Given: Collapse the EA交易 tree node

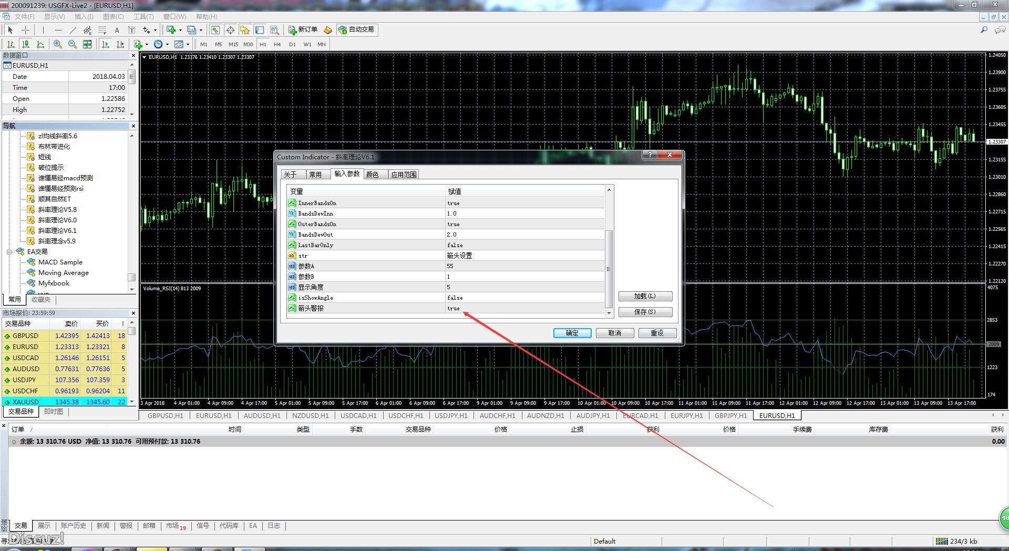Looking at the screenshot, I should coord(9,252).
